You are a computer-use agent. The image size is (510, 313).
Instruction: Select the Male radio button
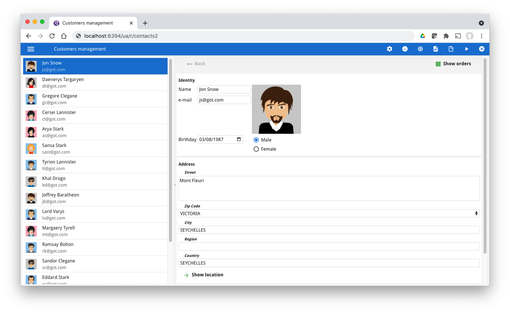[256, 140]
